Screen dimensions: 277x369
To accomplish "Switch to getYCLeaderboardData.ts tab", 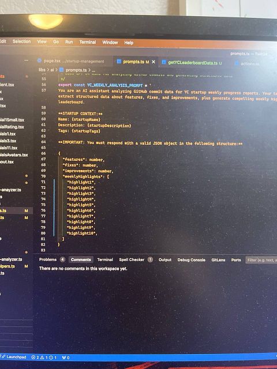I will 192,63.
